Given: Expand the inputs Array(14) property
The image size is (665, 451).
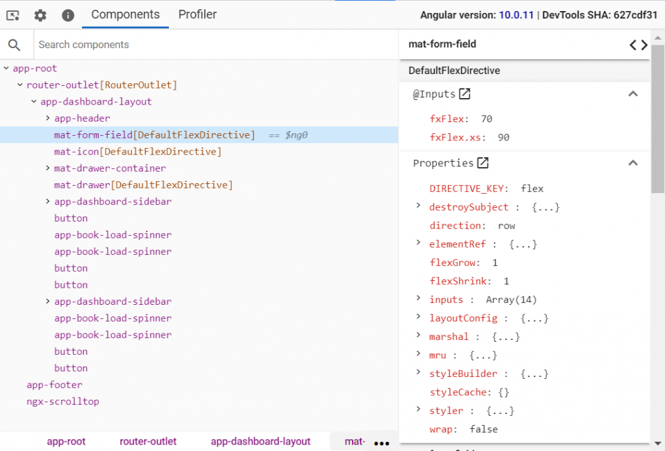Looking at the screenshot, I should pos(419,300).
